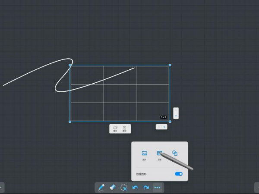The image size is (259, 194).
Task: Undo the last action
Action: coord(135,188)
